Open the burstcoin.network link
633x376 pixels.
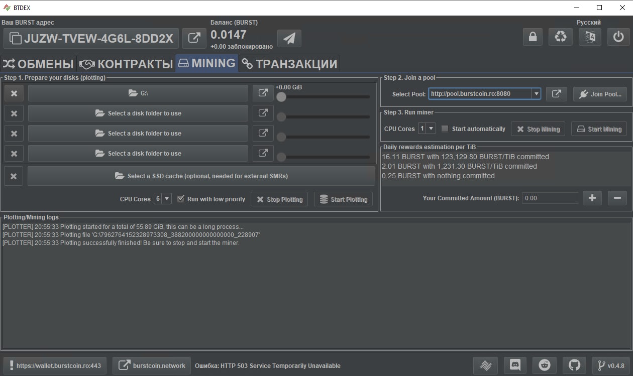152,365
